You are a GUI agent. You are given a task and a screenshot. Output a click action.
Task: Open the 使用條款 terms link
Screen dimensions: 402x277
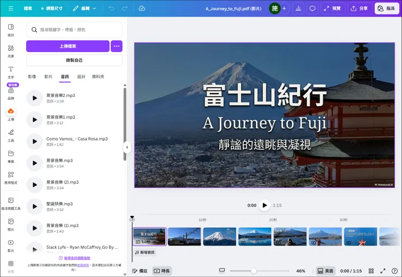[83, 265]
